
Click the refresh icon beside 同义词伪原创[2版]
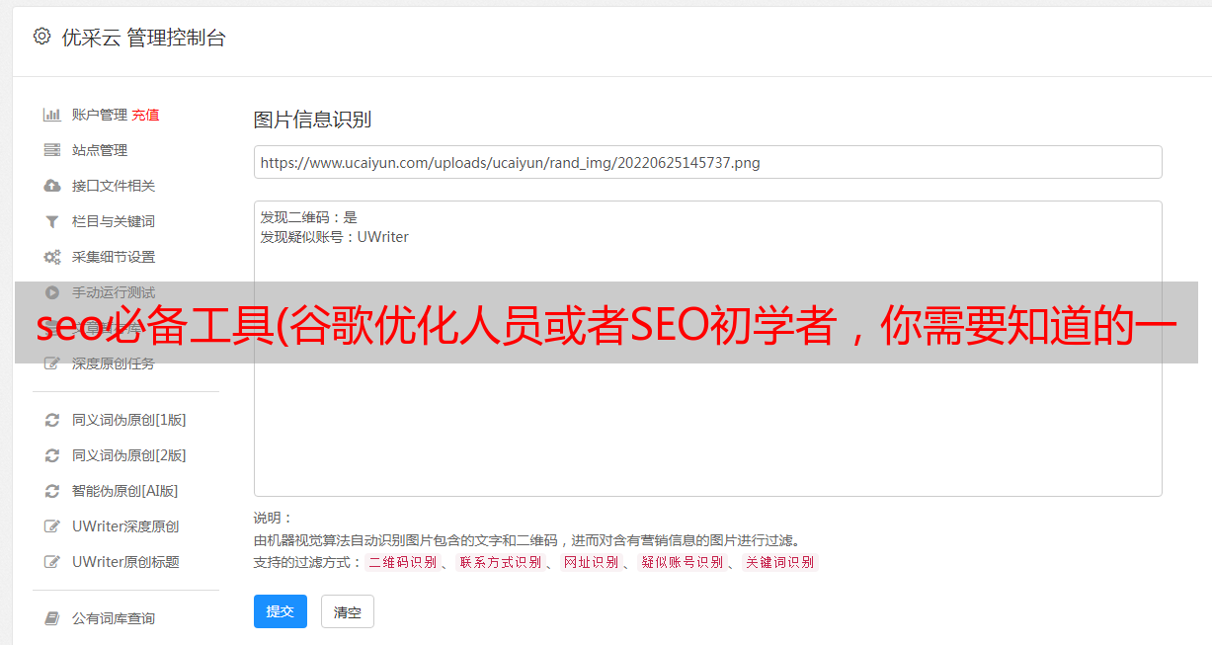coord(52,455)
